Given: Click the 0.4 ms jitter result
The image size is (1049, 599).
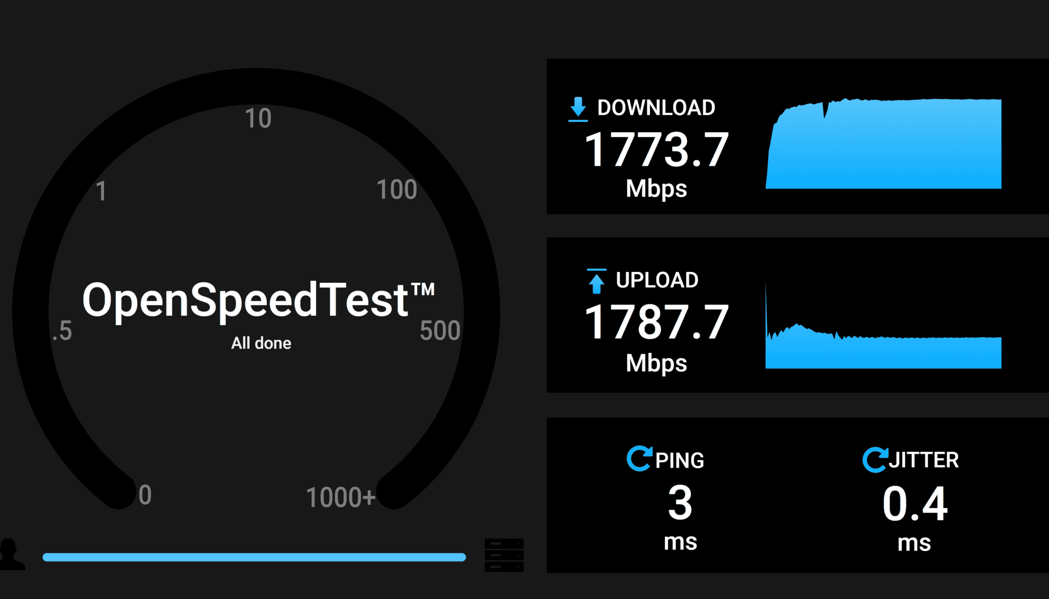Looking at the screenshot, I should click(915, 518).
